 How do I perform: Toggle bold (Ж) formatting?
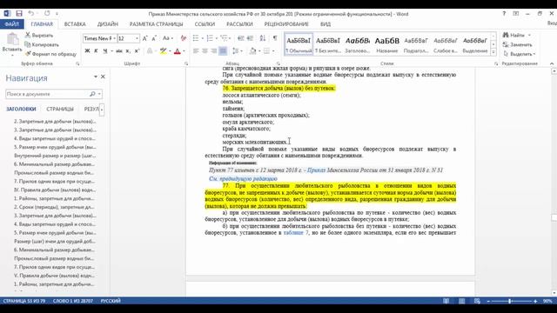tap(87, 51)
